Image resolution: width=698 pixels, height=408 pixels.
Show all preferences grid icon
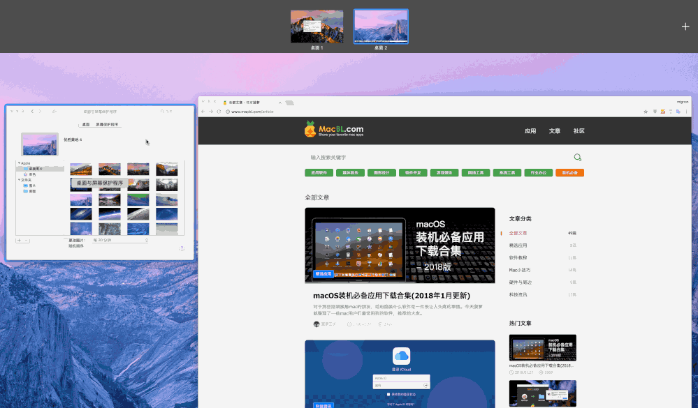(x=54, y=111)
